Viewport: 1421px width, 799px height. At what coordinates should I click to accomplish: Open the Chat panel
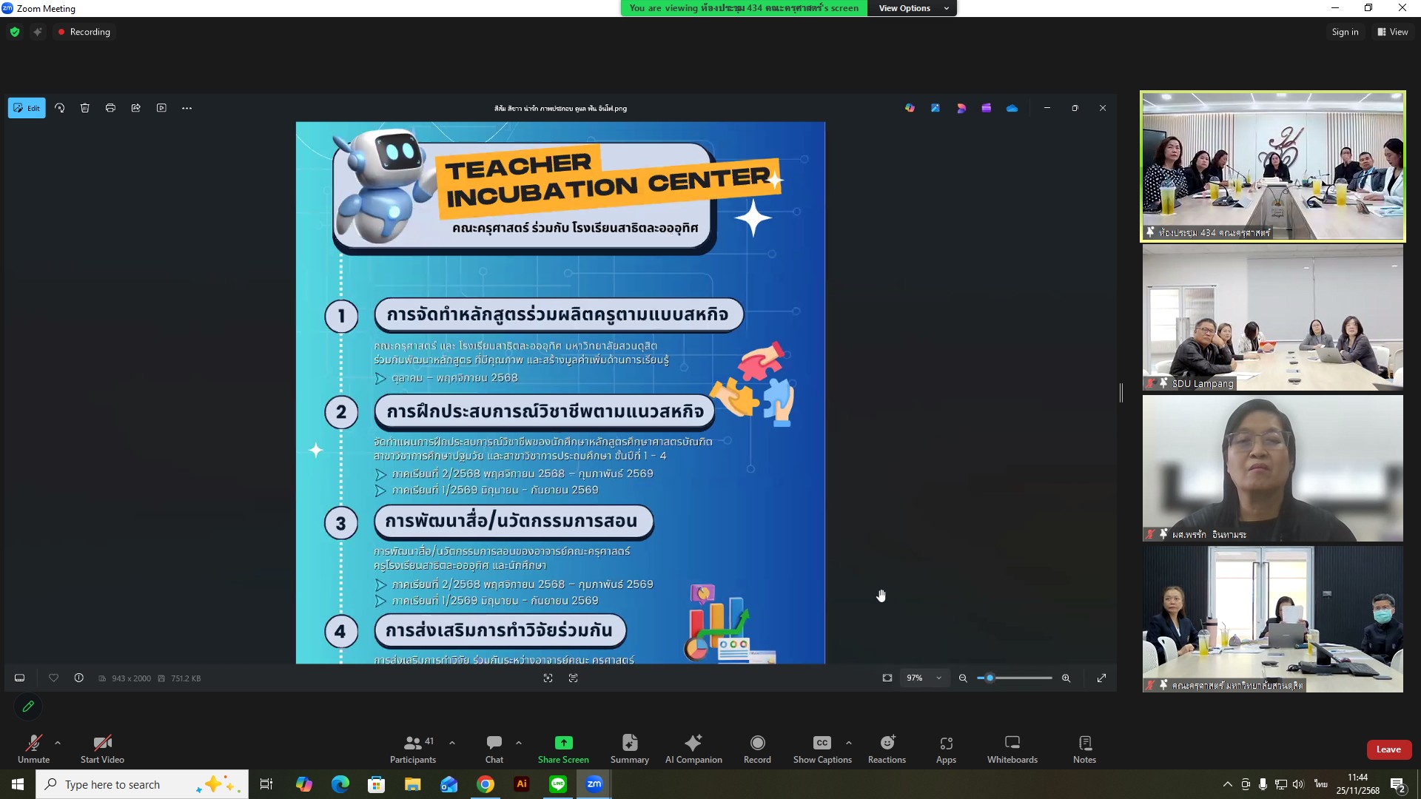494,748
